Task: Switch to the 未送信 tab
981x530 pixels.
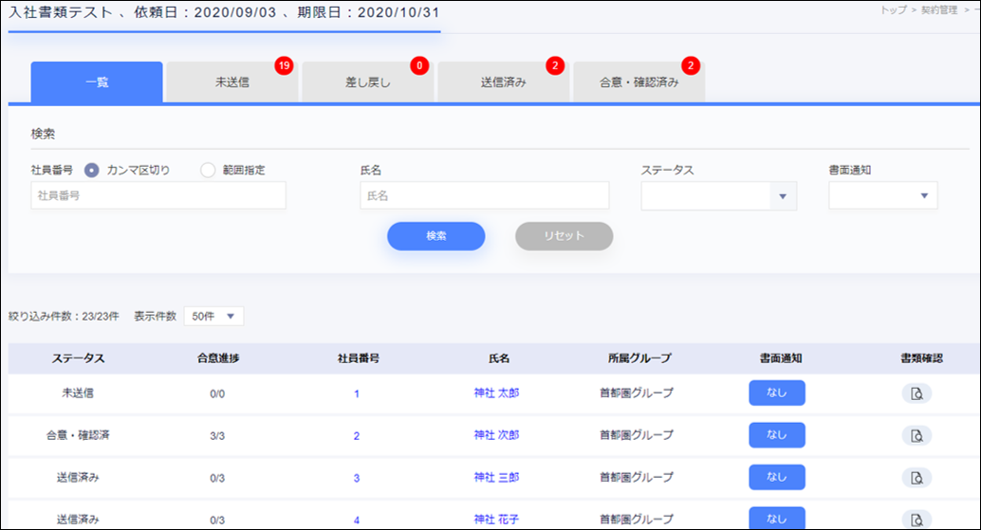Action: (x=232, y=82)
